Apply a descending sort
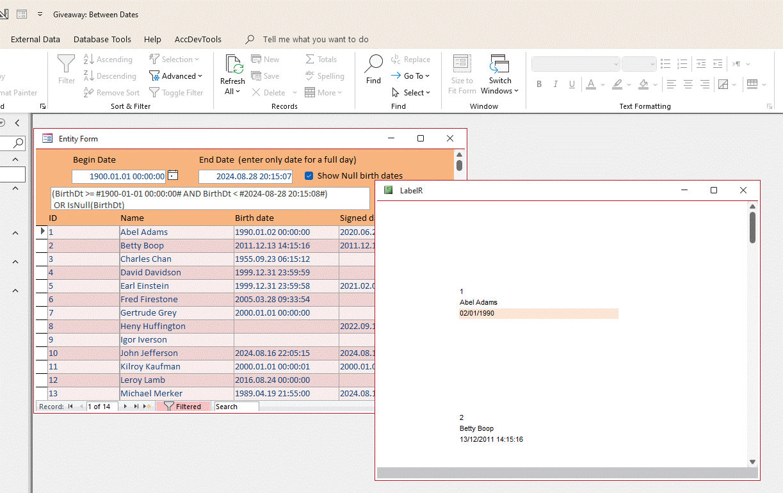Viewport: 783px width, 493px height. [110, 76]
